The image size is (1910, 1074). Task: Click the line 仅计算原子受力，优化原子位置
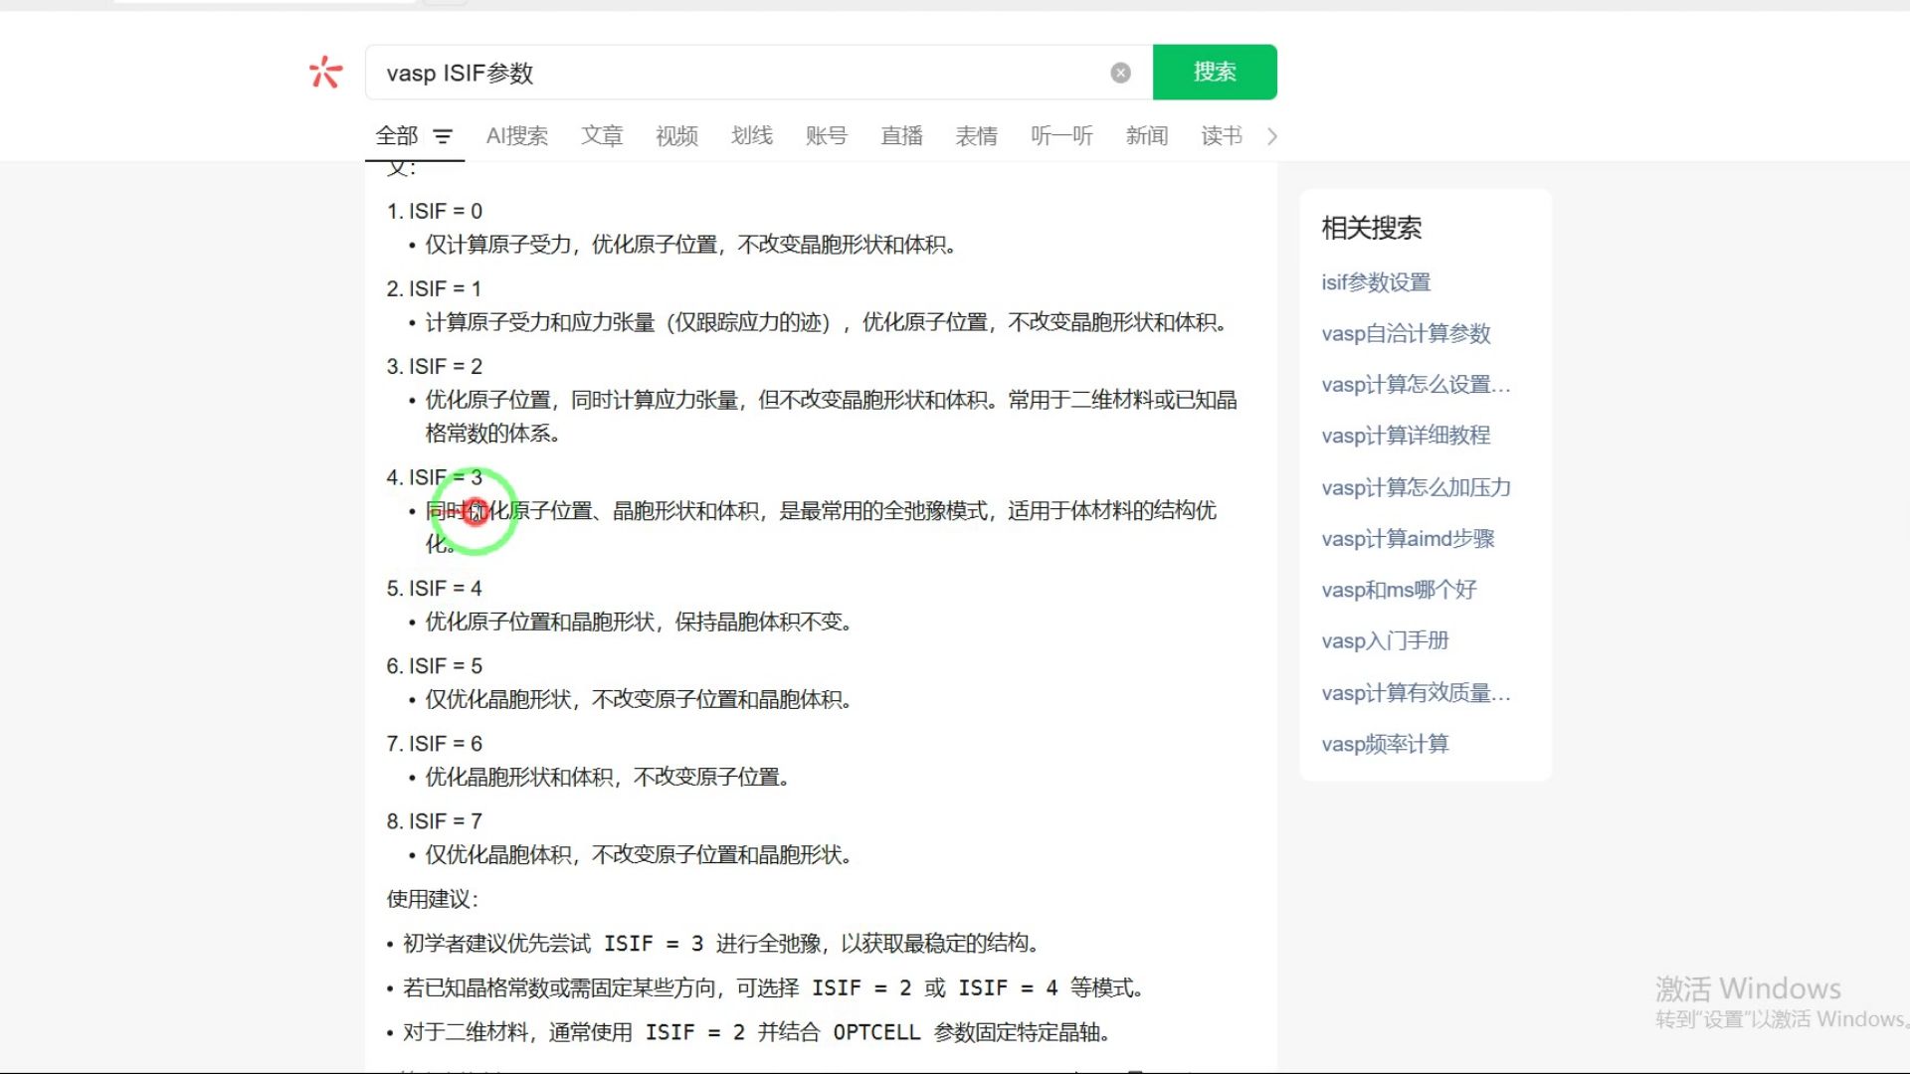click(x=691, y=245)
